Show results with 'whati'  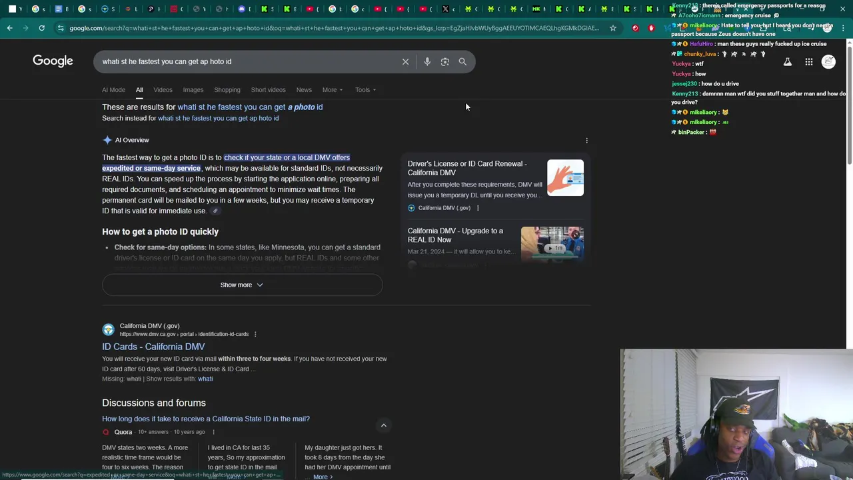point(205,379)
